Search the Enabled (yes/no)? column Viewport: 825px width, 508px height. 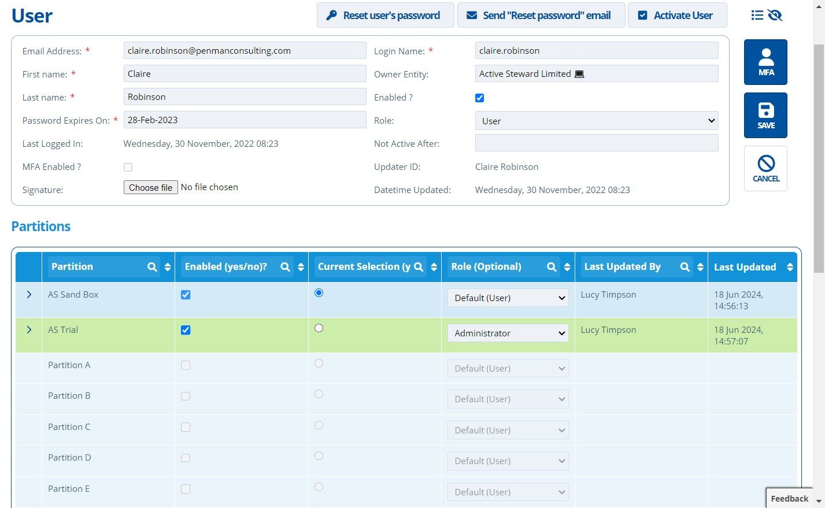285,267
